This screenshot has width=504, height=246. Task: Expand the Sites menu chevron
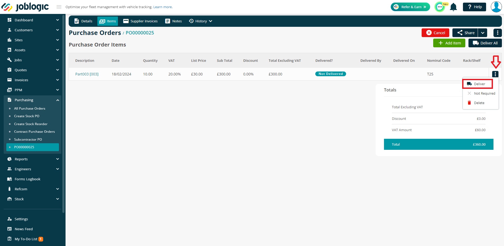tap(57, 40)
